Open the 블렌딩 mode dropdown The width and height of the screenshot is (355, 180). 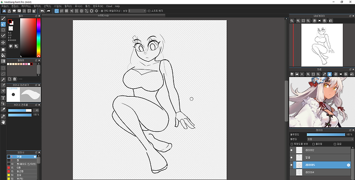330,139
